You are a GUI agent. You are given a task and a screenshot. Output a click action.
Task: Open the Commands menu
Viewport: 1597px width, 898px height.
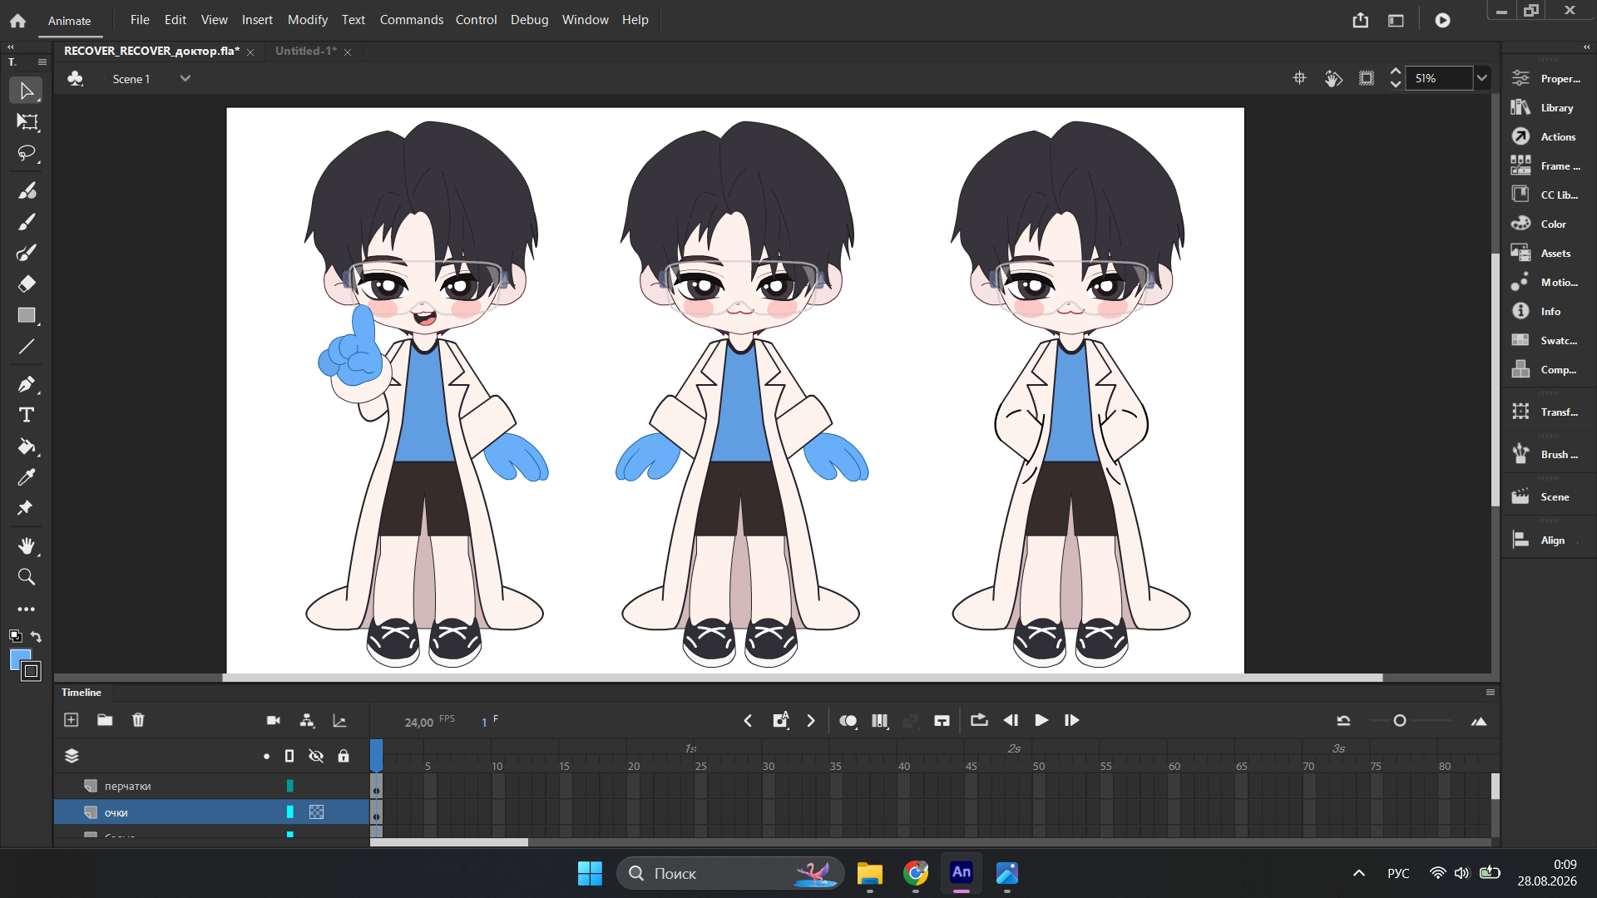pos(412,19)
